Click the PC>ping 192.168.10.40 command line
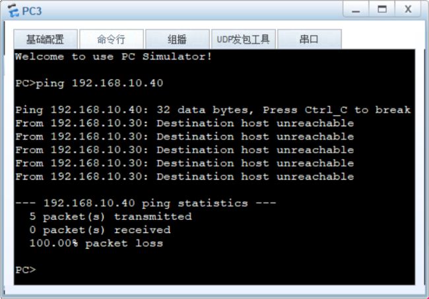This screenshot has height=299, width=429. pyautogui.click(x=89, y=83)
